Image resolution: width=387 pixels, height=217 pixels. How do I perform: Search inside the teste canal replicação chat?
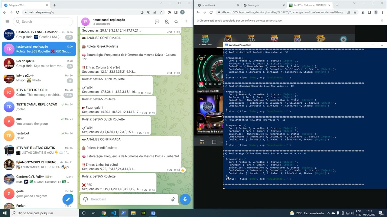pyautogui.click(x=176, y=22)
